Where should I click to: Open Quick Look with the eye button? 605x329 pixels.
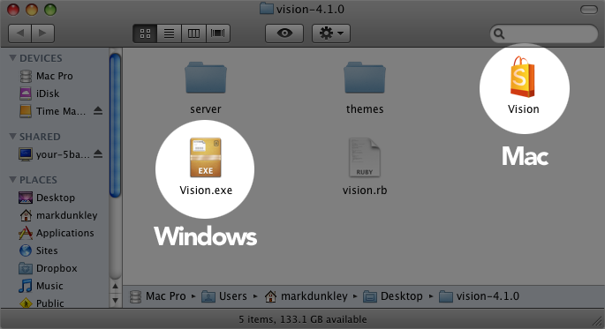[284, 34]
